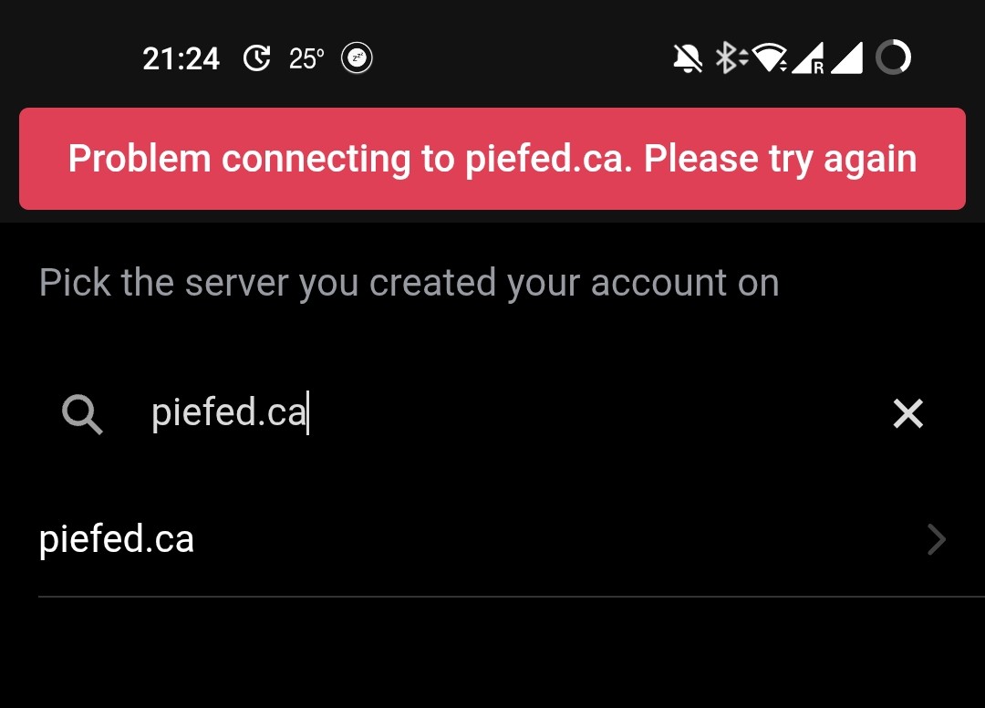Click the magnifying glass search icon
This screenshot has height=708, width=985.
(x=82, y=414)
